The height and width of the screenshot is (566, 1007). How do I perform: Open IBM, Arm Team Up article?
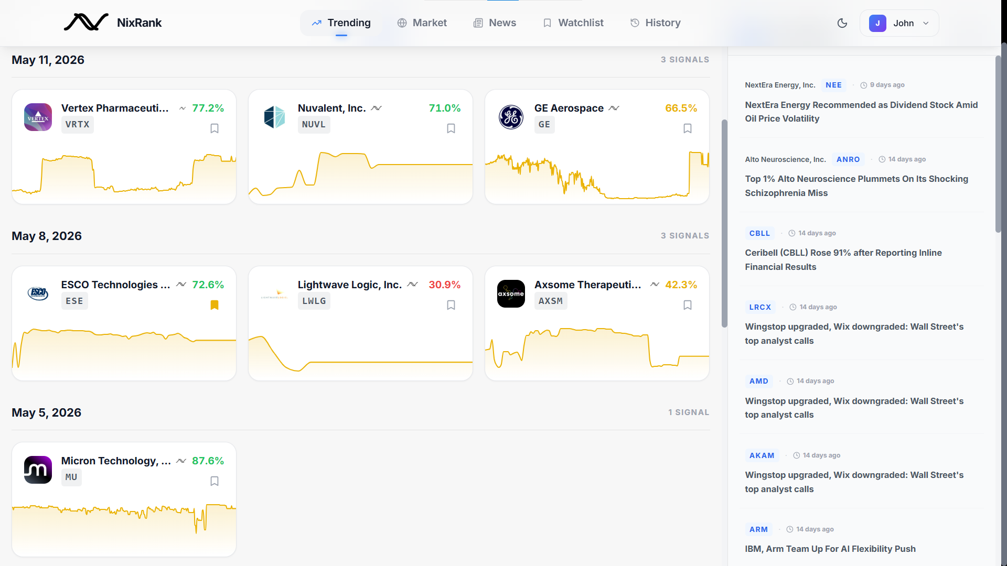830,549
